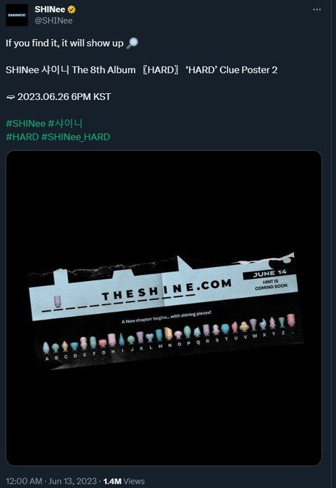Open the SHINee display name link
This screenshot has width=336, height=488.
point(50,10)
